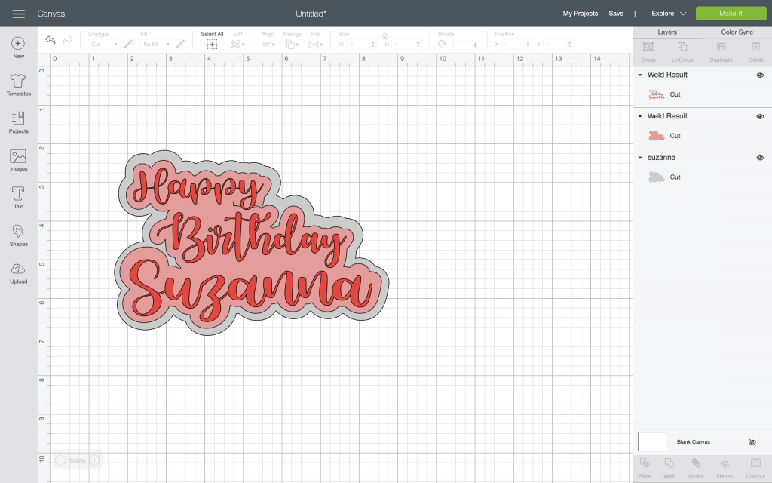The width and height of the screenshot is (772, 483).
Task: Zoom out with the minus button
Action: point(60,460)
